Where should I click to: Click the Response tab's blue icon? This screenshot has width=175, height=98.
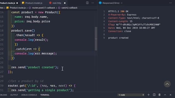pyautogui.click(x=100, y=3)
